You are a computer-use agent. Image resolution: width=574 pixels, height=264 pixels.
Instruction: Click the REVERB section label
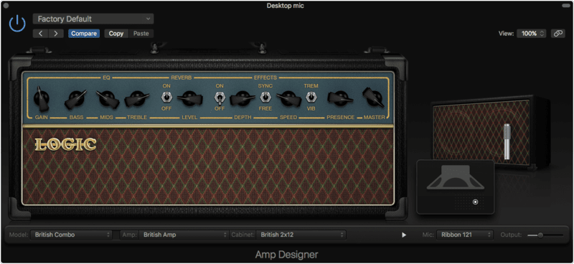click(x=182, y=77)
